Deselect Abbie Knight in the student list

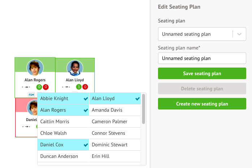(x=63, y=99)
